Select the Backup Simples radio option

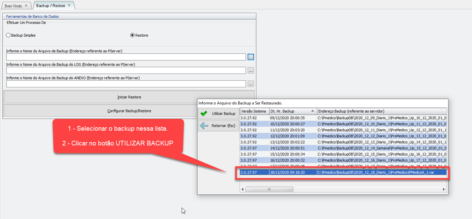[8, 35]
